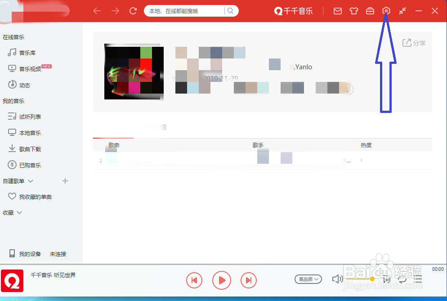
Task: Play previous track
Action: [194, 280]
